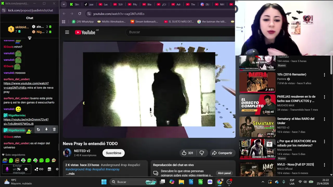Open the Kick chat shop icon
Viewport: 333px width, 187px height.
click(49, 169)
